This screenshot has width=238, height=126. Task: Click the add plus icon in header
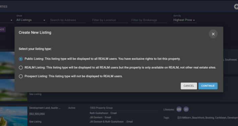click(236, 6)
